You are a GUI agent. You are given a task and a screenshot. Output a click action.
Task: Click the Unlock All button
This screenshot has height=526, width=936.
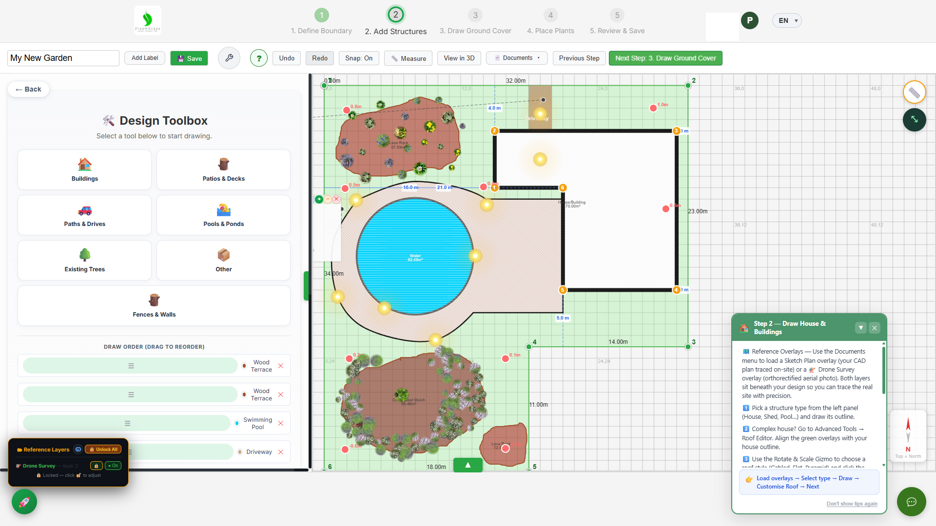(x=103, y=449)
